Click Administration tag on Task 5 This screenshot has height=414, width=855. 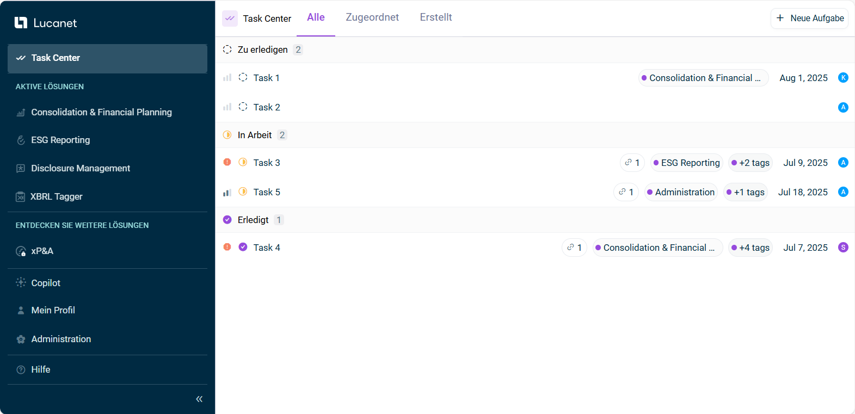[x=681, y=192]
